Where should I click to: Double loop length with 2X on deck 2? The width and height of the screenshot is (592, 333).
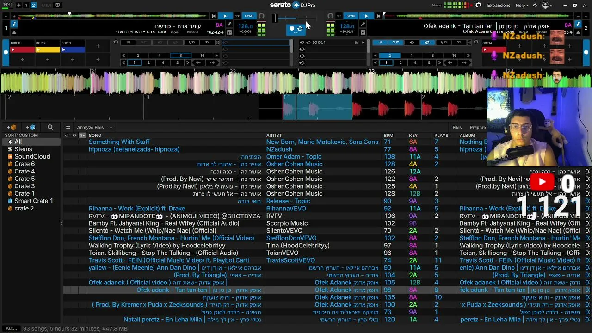(x=459, y=43)
